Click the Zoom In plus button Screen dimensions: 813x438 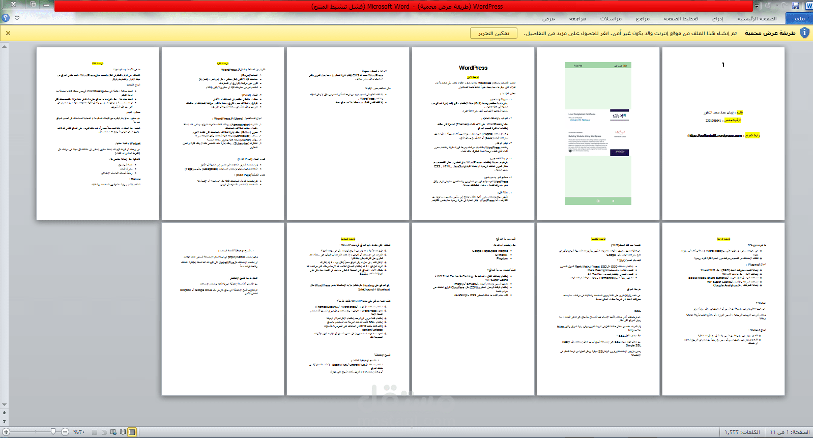pos(6,432)
